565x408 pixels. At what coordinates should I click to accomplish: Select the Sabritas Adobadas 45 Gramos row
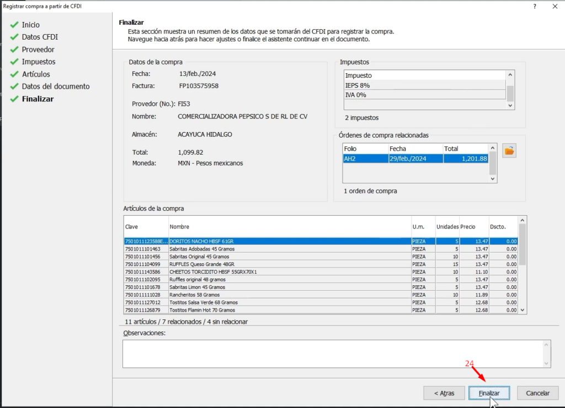289,249
